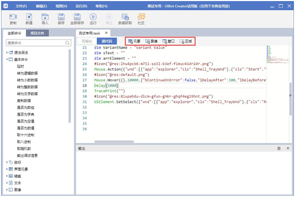
Task: Click the dim arrElement code line
Action: [115, 59]
